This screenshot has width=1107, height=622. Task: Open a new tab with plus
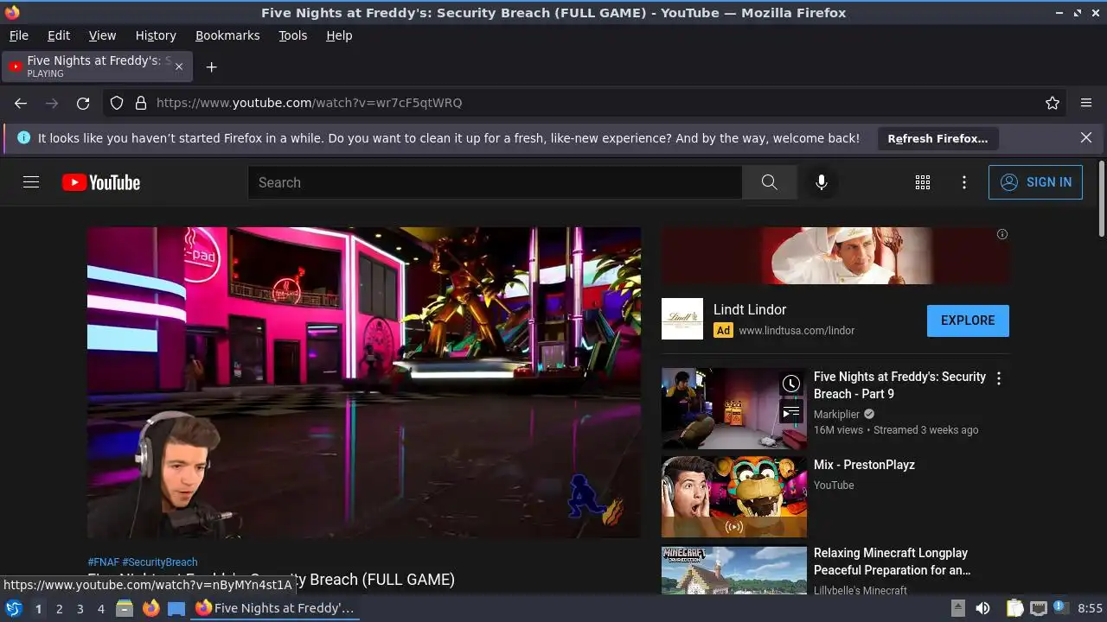click(211, 67)
